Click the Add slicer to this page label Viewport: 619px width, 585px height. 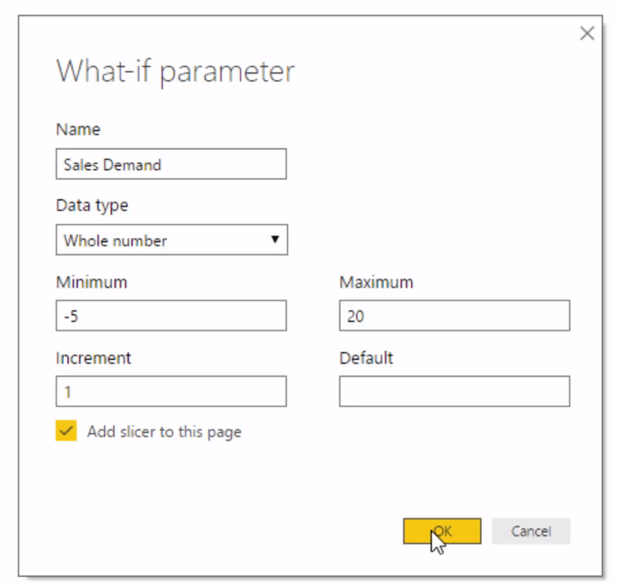[164, 432]
